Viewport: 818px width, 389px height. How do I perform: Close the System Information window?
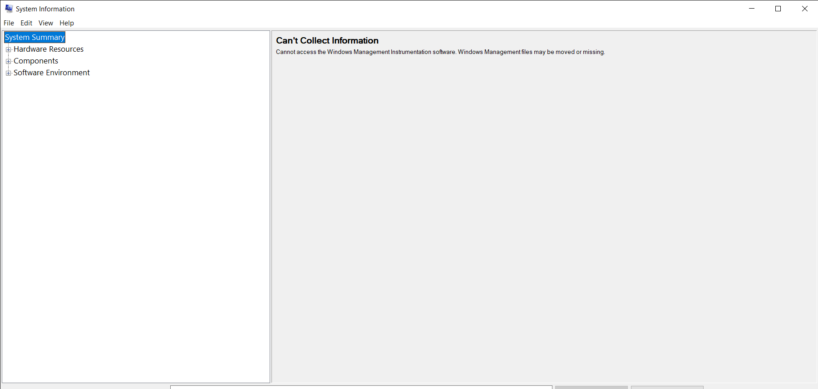point(805,9)
